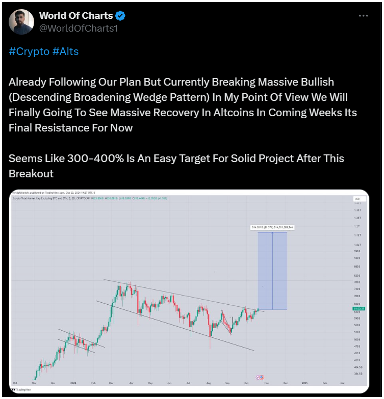
Task: Open the World Of Charts profile avatar
Action: click(x=21, y=21)
